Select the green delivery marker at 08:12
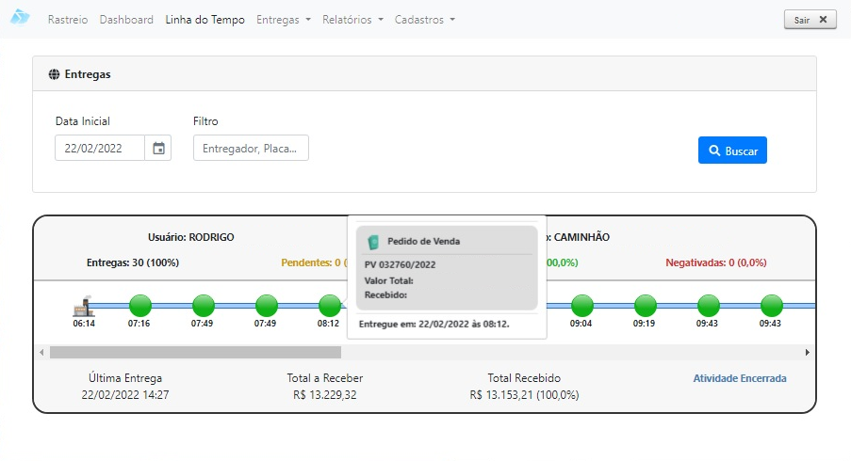 329,305
